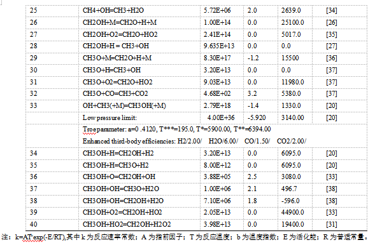Image resolution: width=375 pixels, height=247 pixels.
Task: Select value 2.05E+13
Action: tap(217, 212)
